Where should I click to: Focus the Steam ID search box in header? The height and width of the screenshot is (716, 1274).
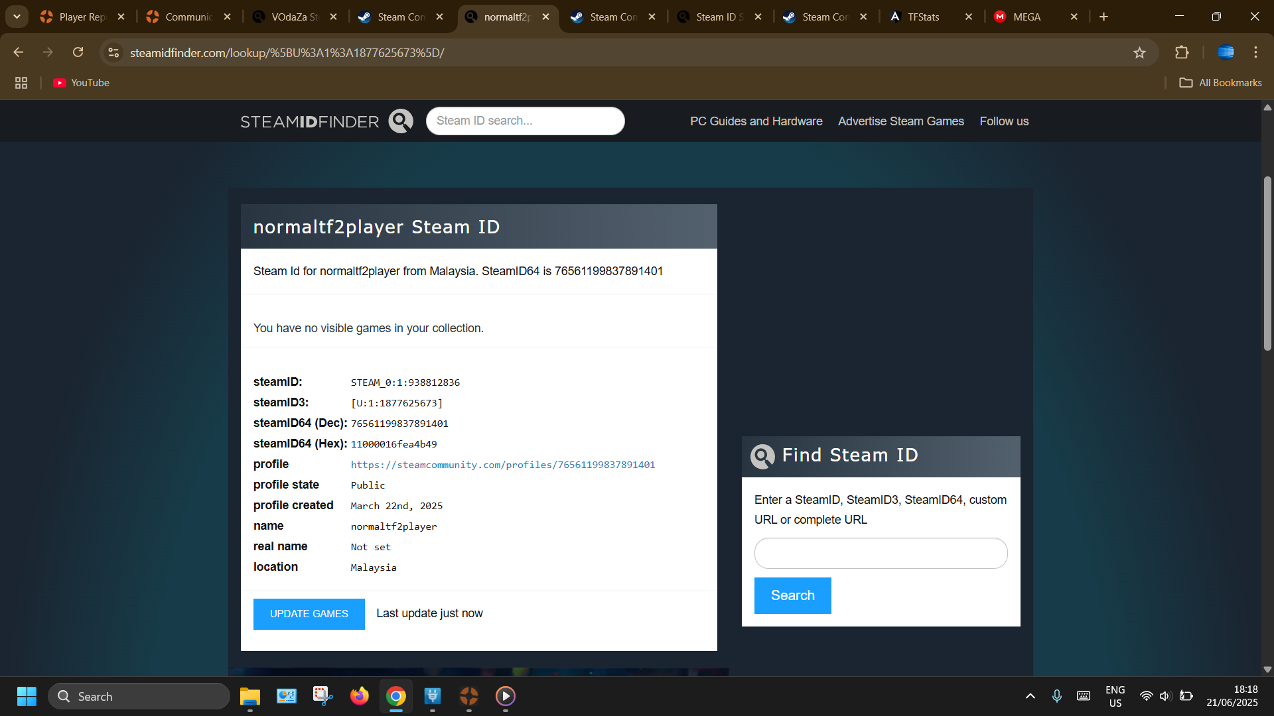pyautogui.click(x=525, y=121)
